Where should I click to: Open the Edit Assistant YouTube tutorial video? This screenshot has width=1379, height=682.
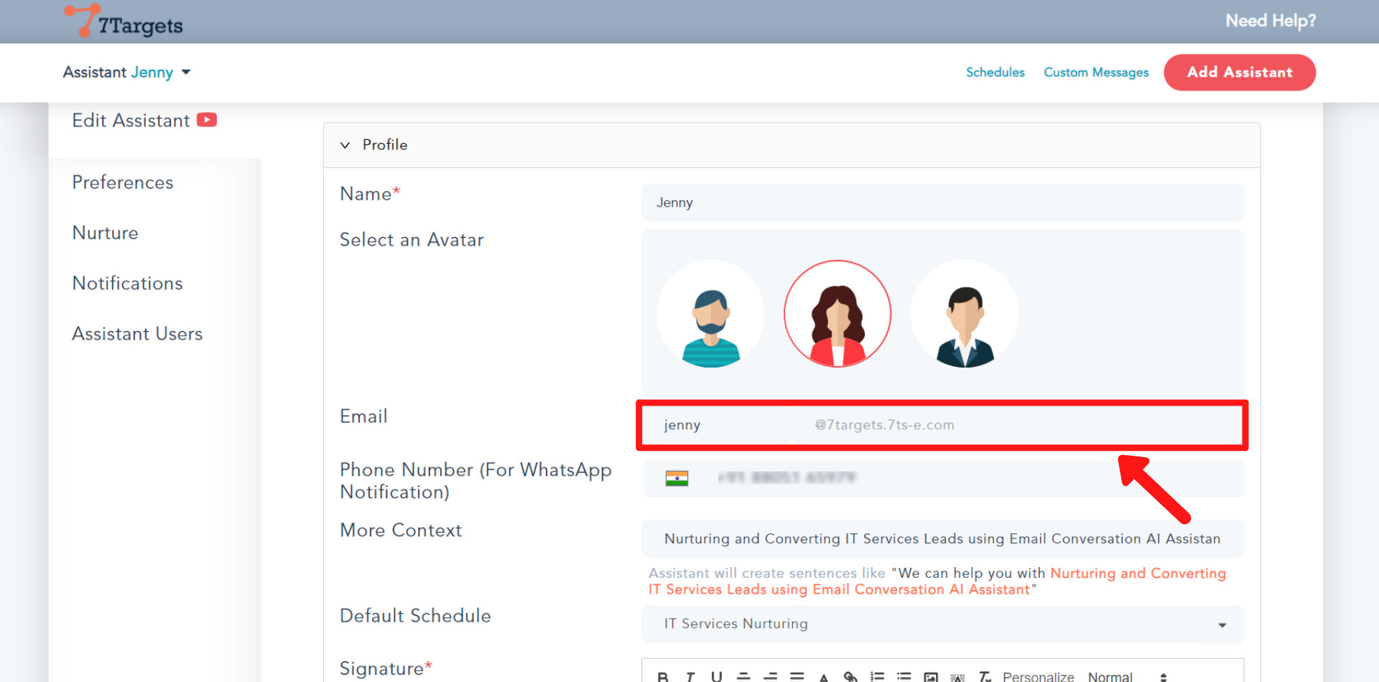point(206,120)
